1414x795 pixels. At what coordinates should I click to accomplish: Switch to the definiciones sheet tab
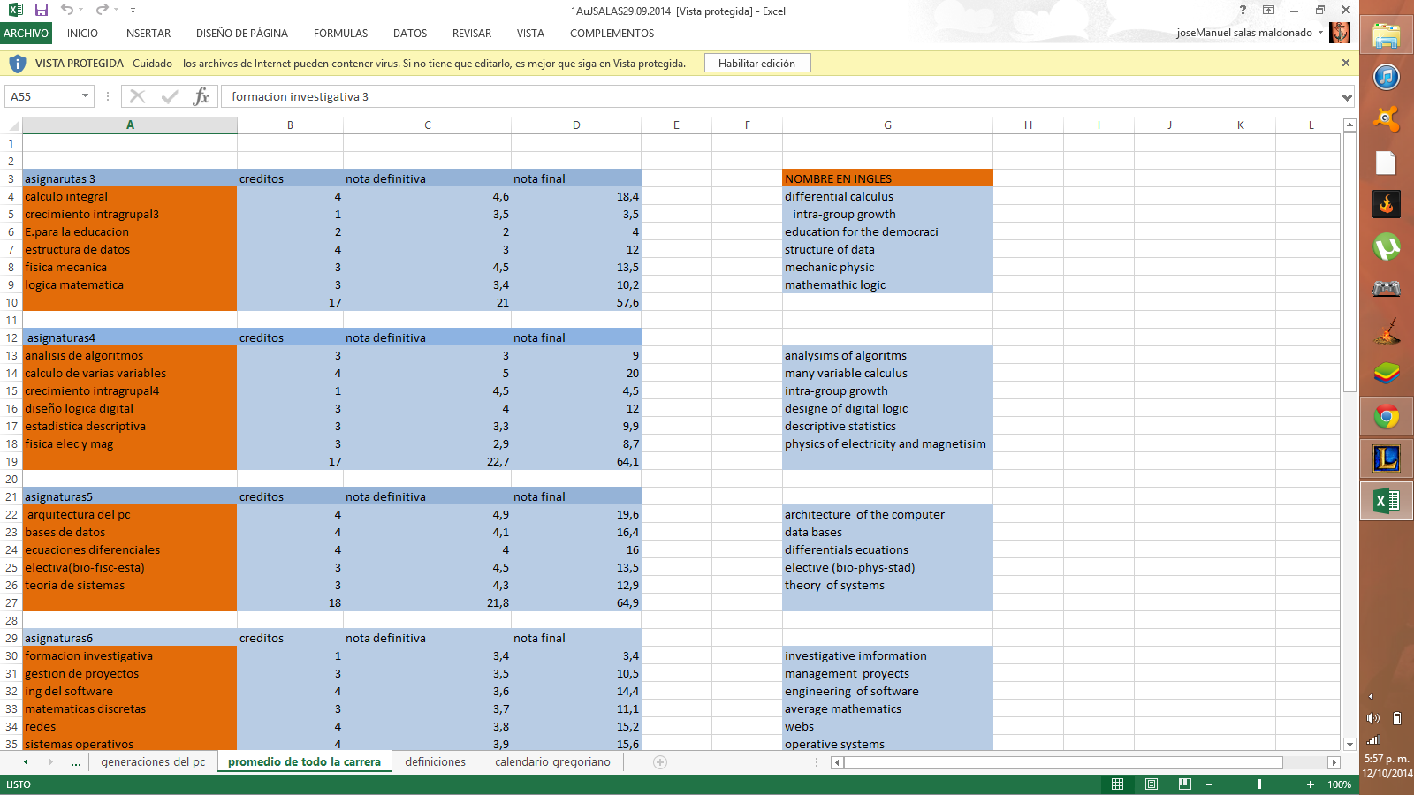[435, 762]
